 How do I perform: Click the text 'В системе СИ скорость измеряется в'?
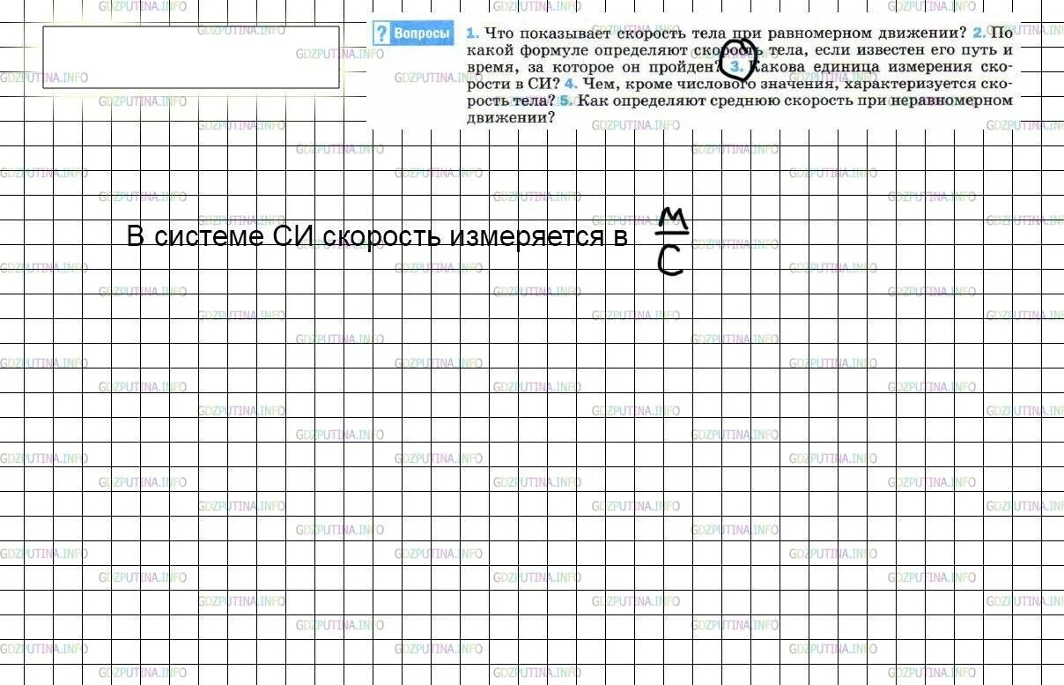click(377, 237)
